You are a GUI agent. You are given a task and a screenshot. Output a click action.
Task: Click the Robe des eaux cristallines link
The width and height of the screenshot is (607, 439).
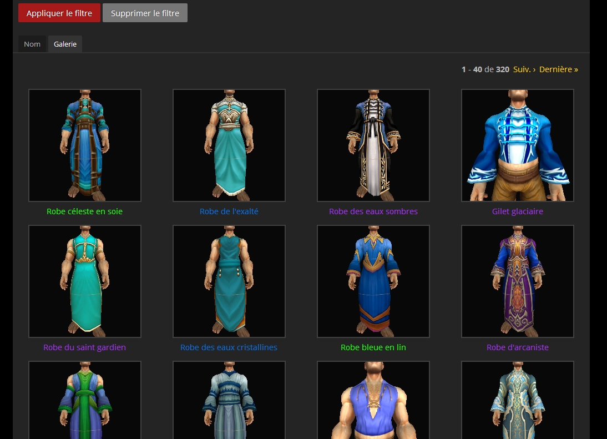229,347
